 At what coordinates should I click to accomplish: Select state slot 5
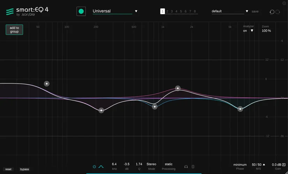(x=181, y=11)
